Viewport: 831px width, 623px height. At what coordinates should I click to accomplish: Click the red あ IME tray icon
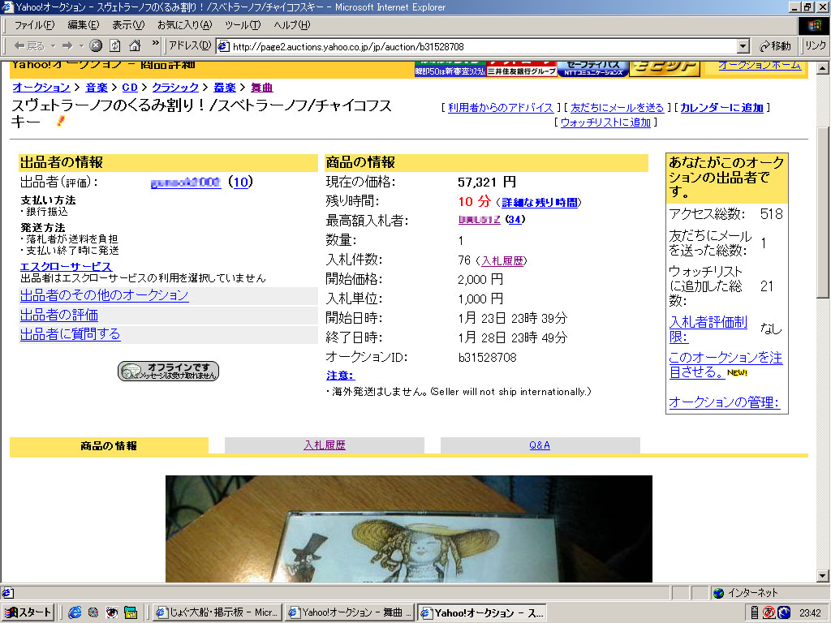[x=769, y=612]
